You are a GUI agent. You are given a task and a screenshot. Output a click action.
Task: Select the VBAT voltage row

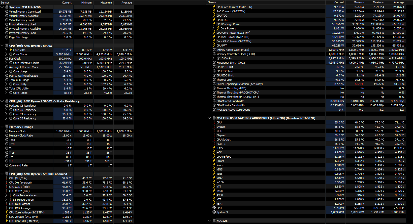306,204
